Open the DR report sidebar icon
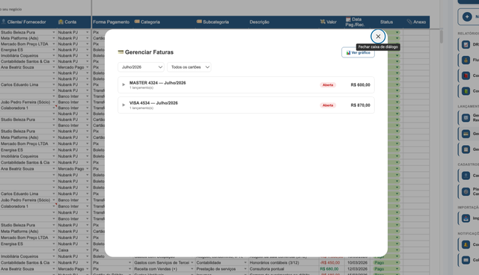 click(466, 45)
